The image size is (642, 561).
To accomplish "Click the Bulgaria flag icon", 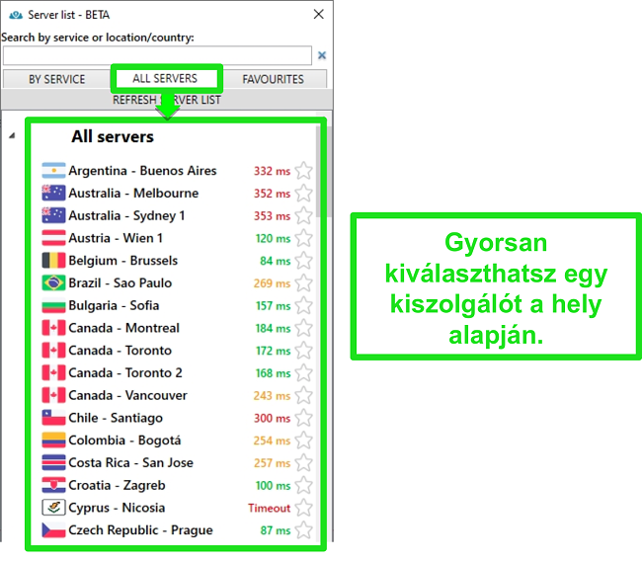I will (53, 305).
